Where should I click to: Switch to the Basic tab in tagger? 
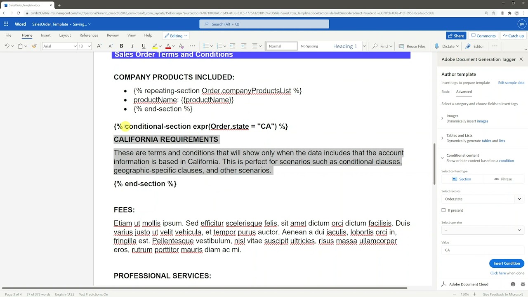tap(445, 92)
